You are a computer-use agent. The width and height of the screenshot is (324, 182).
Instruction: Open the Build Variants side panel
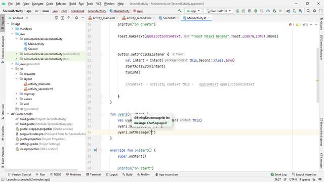[x=3, y=157]
